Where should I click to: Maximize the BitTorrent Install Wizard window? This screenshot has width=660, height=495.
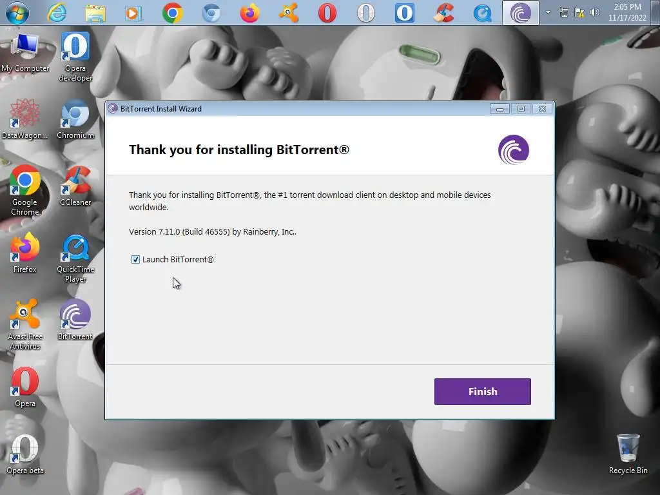click(x=521, y=109)
